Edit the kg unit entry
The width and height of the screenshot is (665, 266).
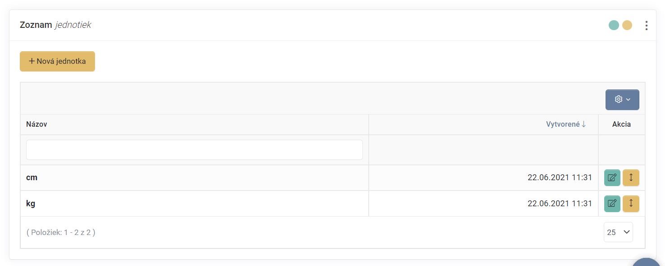pyautogui.click(x=612, y=204)
